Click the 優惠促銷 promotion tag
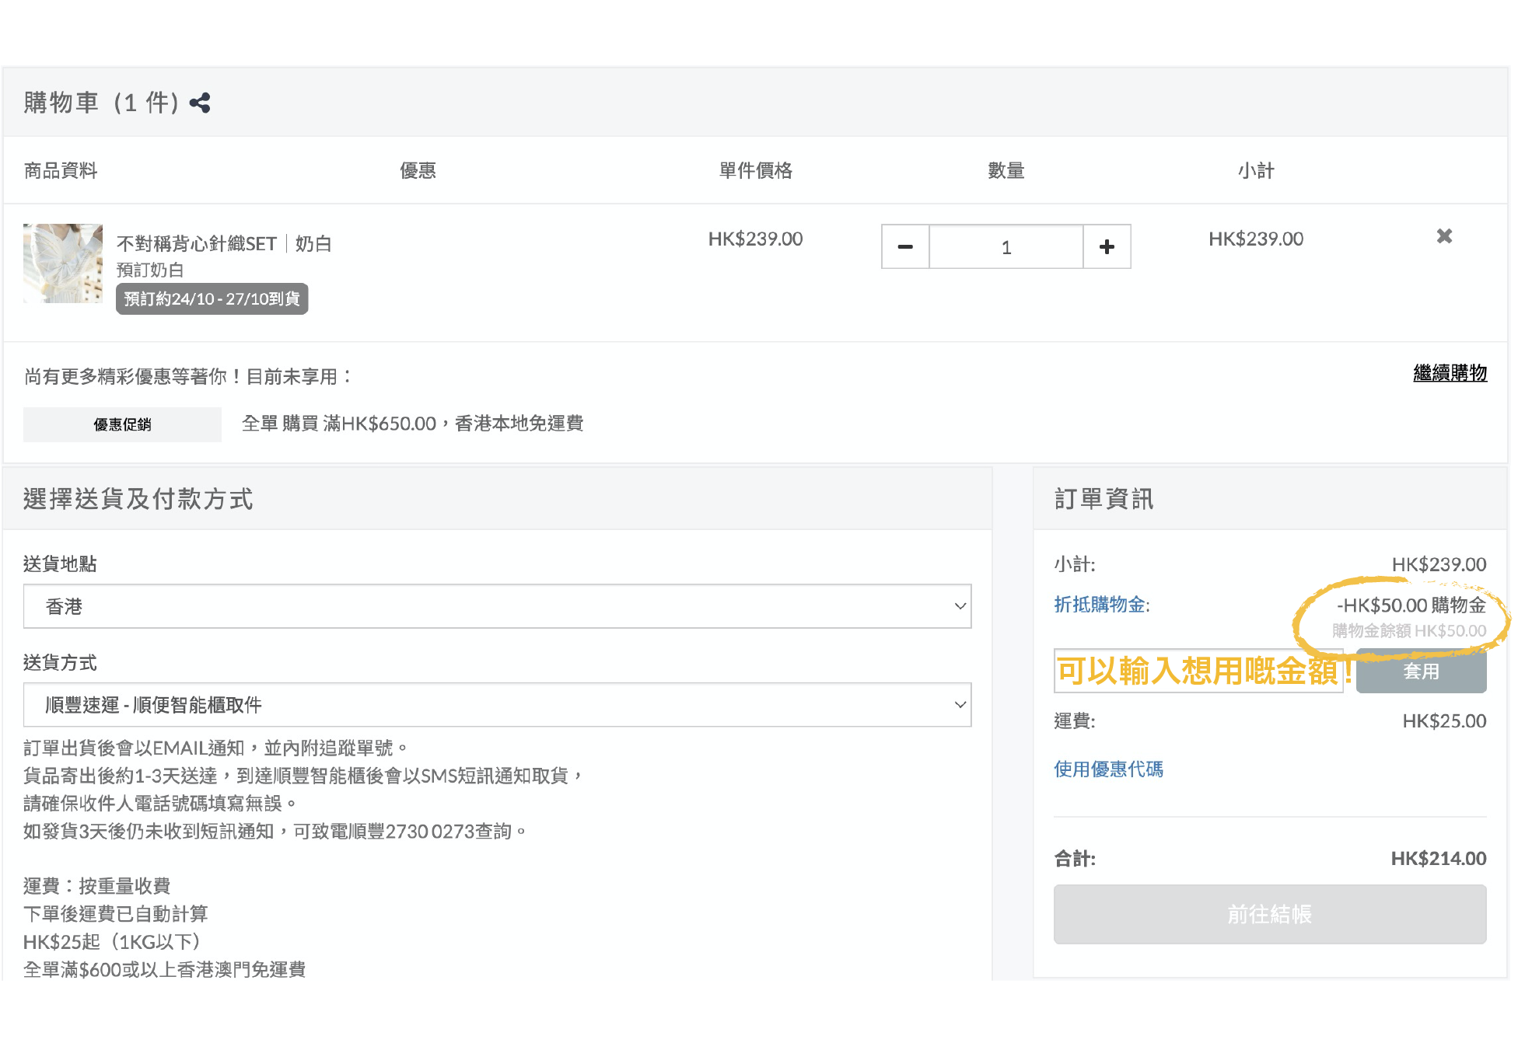The image size is (1532, 1043). tap(122, 424)
